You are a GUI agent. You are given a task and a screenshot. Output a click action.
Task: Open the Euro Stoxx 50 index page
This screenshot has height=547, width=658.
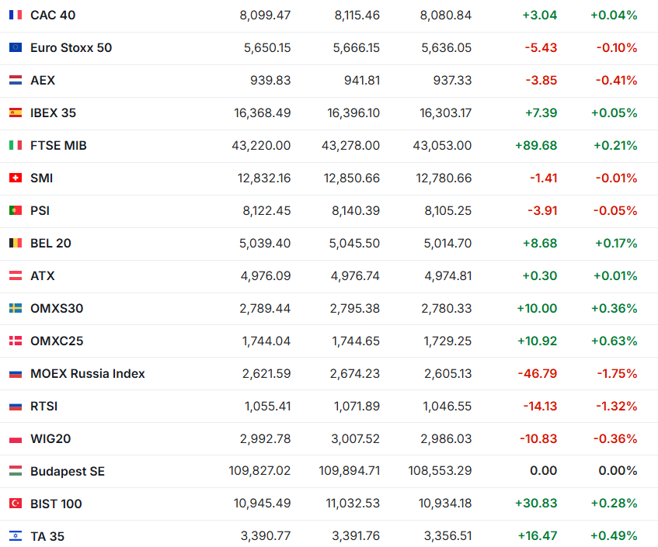coord(71,48)
